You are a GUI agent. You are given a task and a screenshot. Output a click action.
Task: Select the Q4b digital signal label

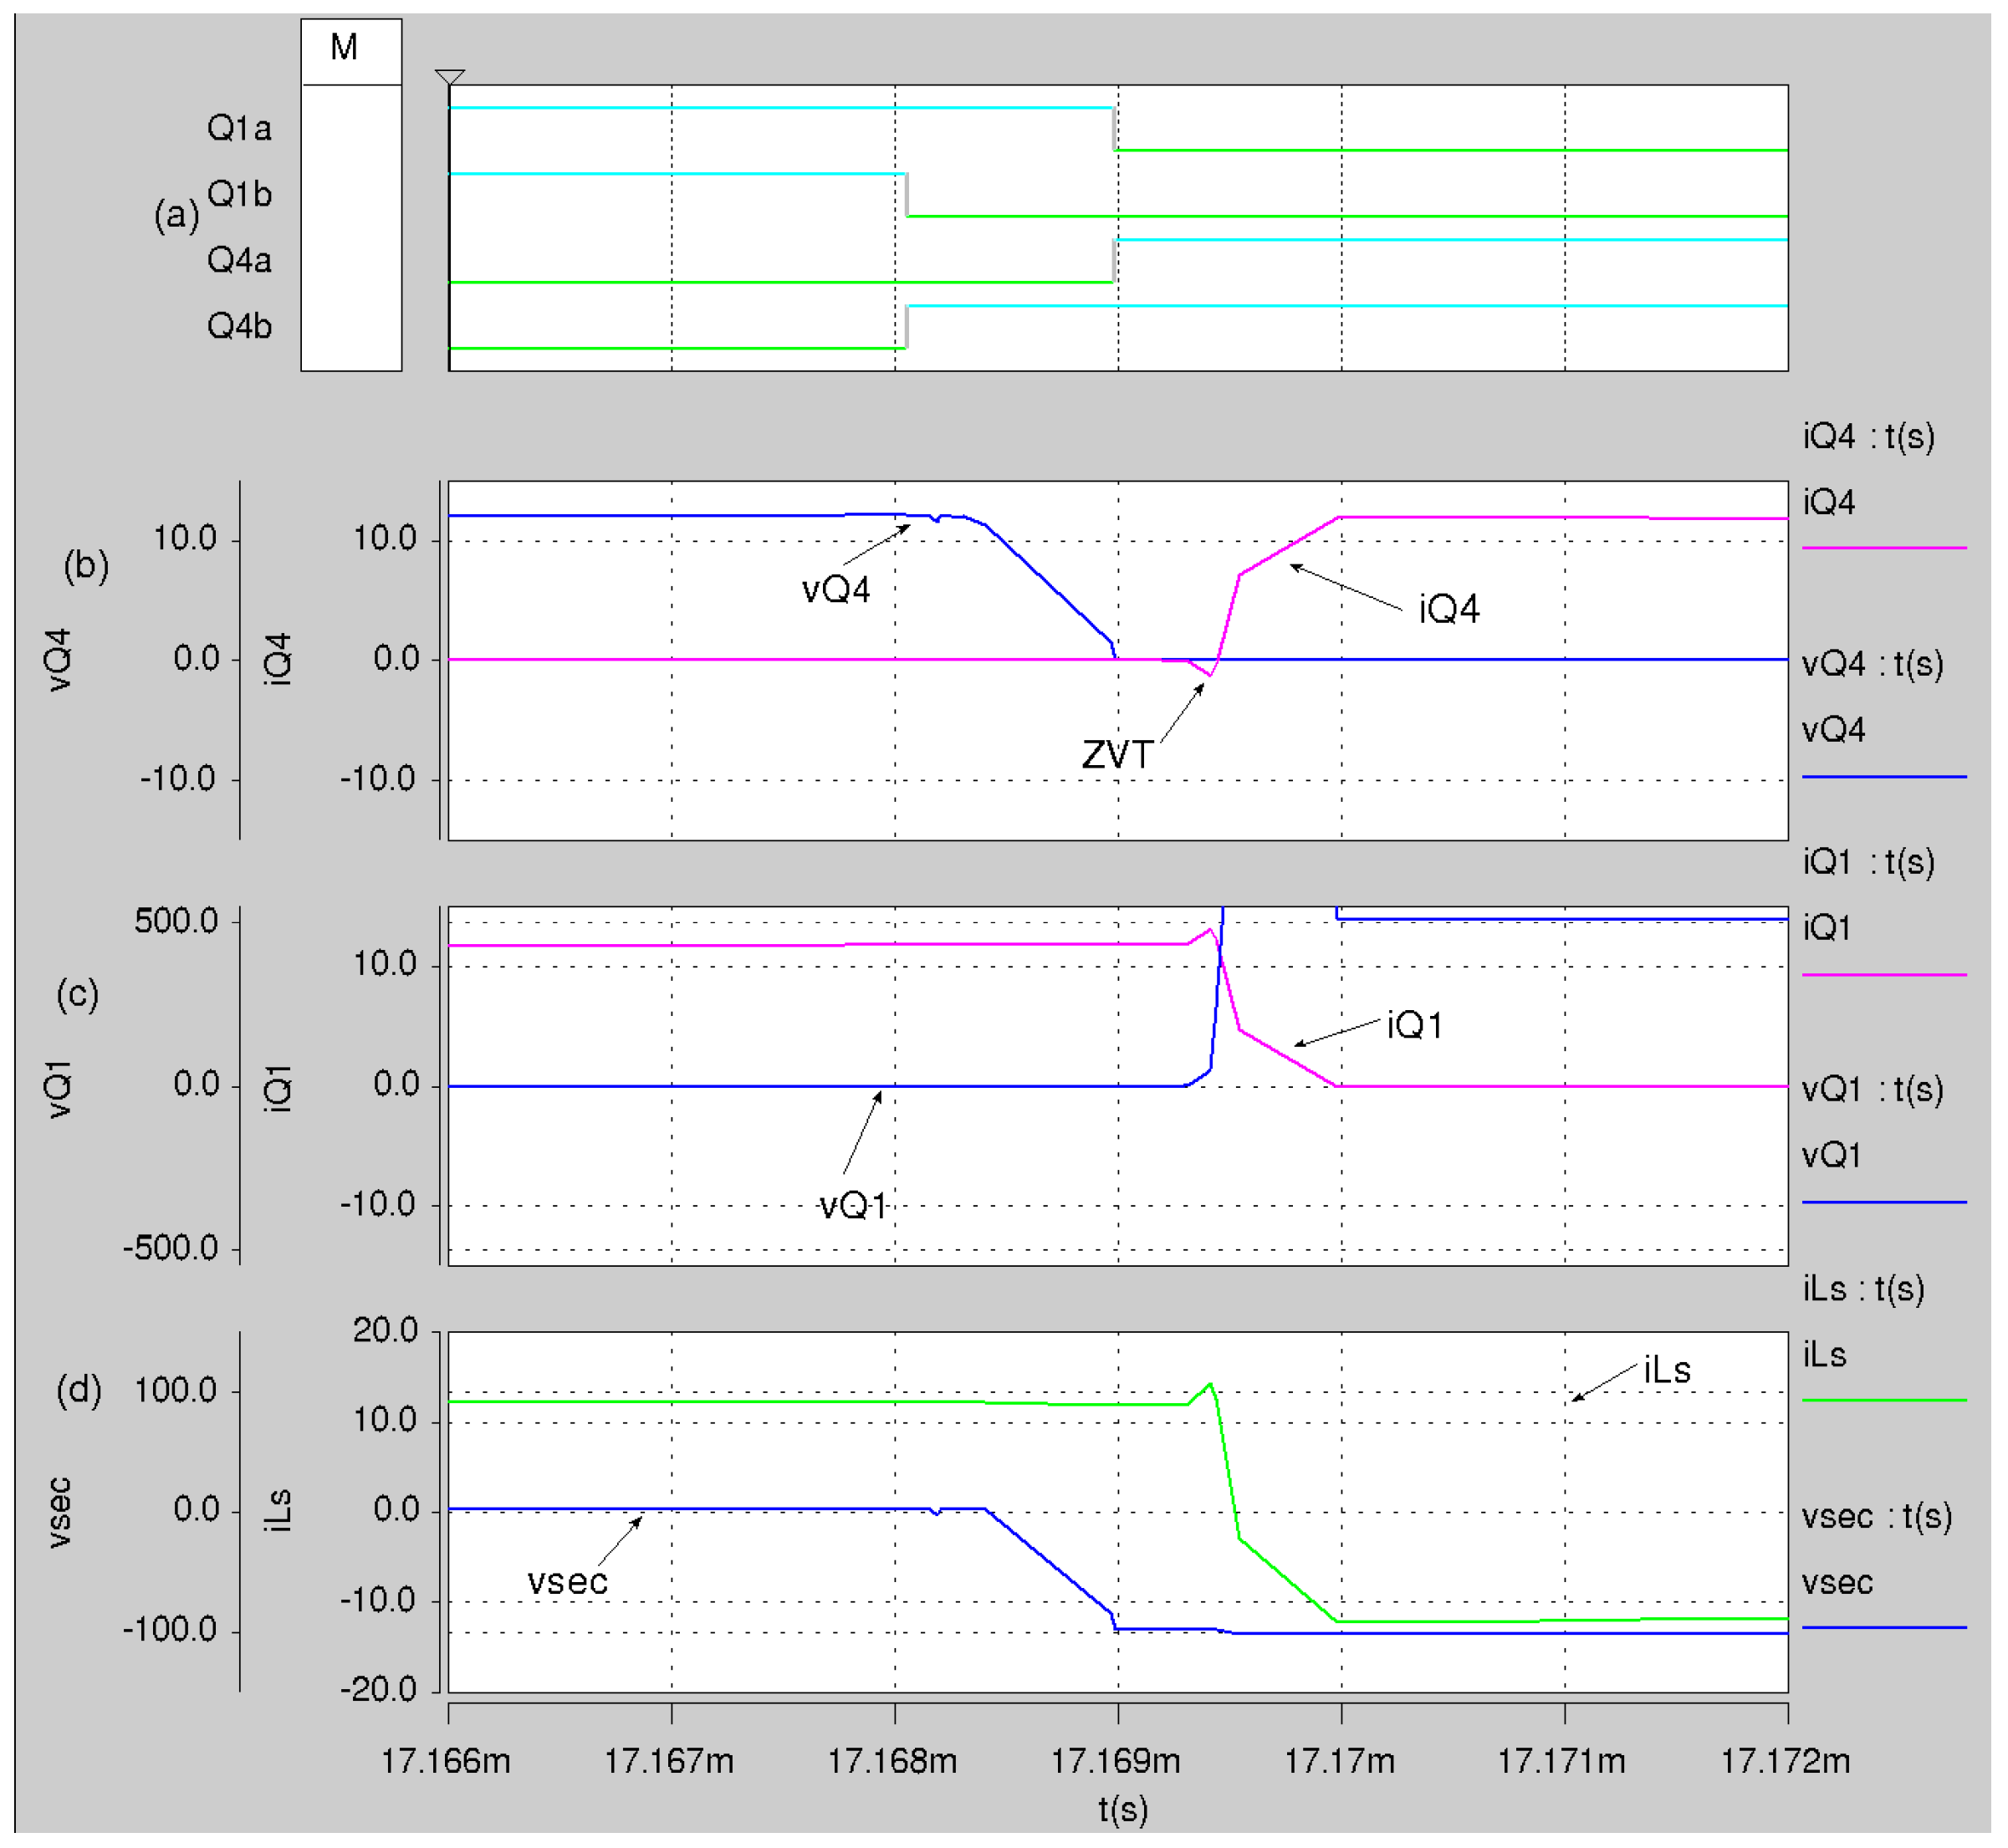point(239,326)
